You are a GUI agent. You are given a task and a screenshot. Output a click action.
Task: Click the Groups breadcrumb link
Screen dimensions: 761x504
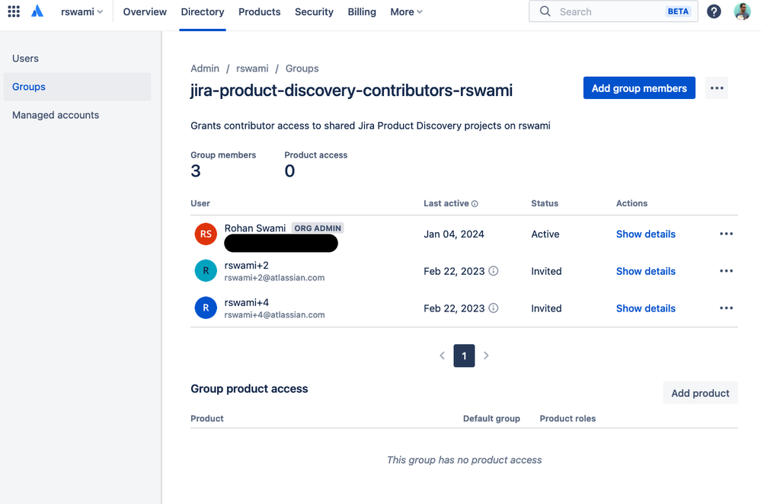tap(302, 69)
